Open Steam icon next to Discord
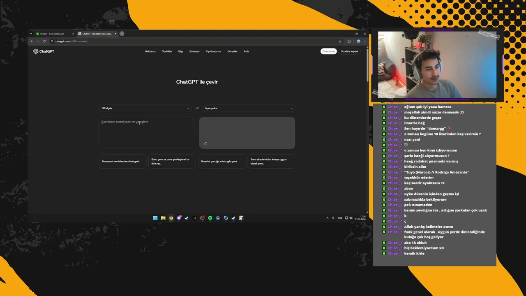Viewport: 526px width, 296px height. pyautogui.click(x=187, y=218)
